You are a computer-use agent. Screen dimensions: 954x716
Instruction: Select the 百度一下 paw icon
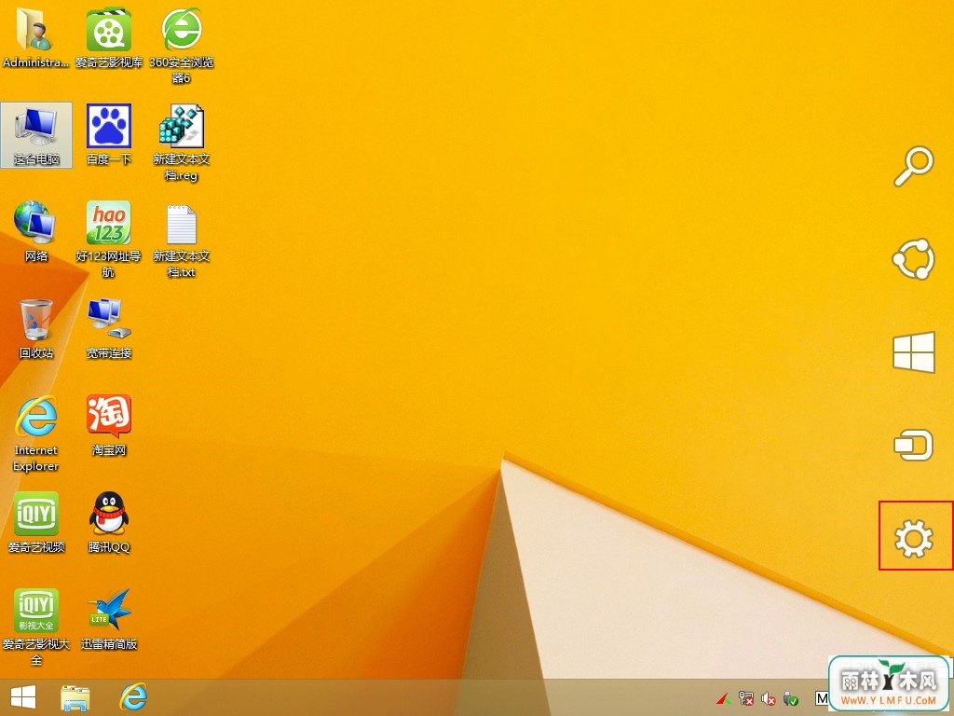109,135
